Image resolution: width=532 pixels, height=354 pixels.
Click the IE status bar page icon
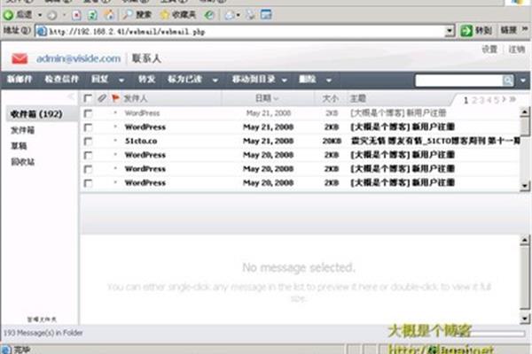tap(6, 350)
